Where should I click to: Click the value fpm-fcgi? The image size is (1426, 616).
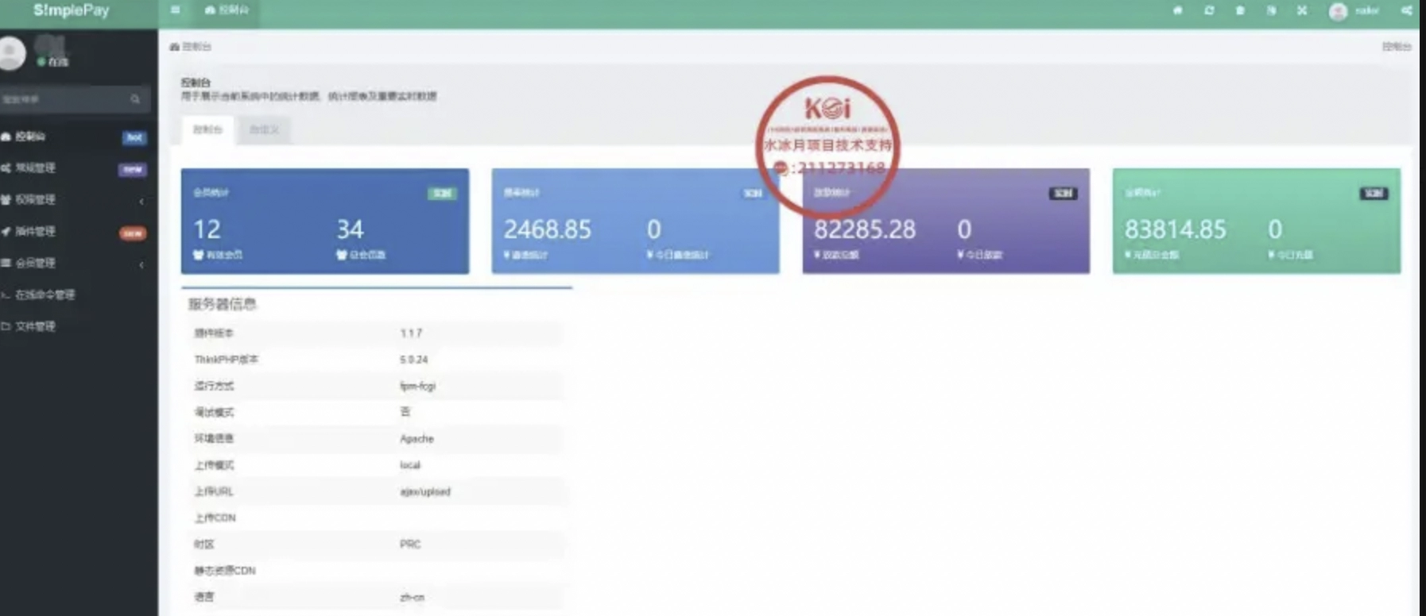[418, 386]
